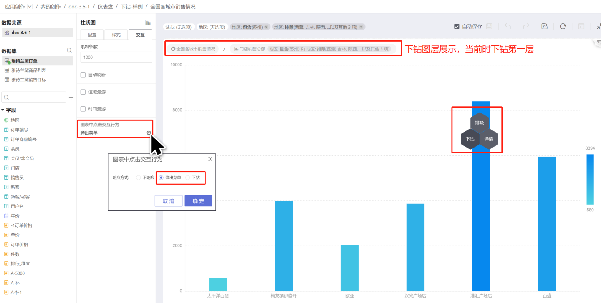Go to 下钻-样例 in breadcrumb
The height and width of the screenshot is (303, 601).
pyautogui.click(x=131, y=7)
